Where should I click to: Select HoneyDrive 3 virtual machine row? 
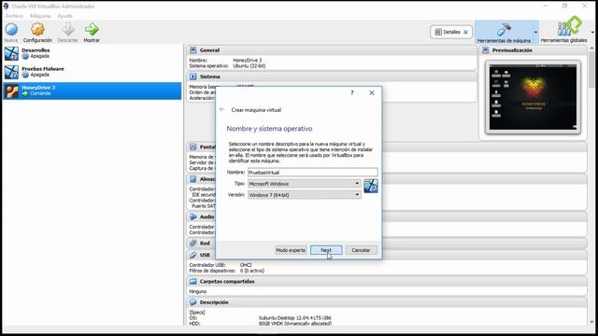pos(92,91)
